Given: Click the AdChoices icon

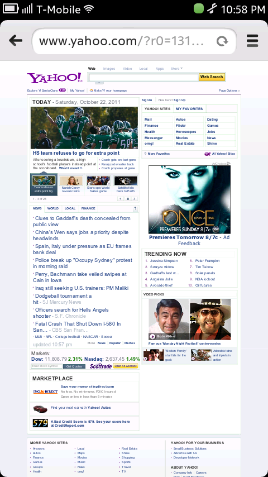Looking at the screenshot, I should (229, 163).
